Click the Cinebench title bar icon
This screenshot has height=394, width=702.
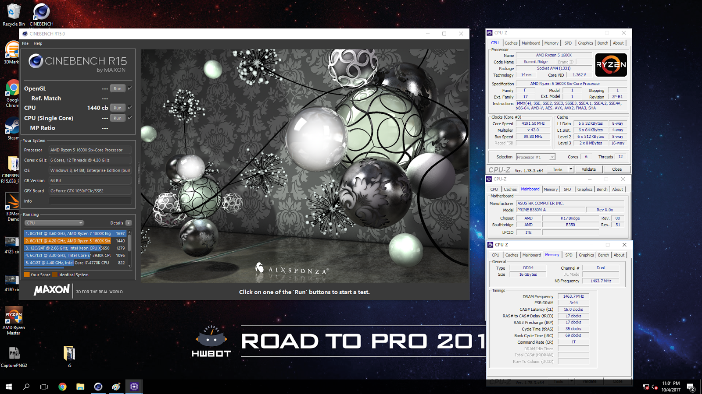tap(25, 34)
